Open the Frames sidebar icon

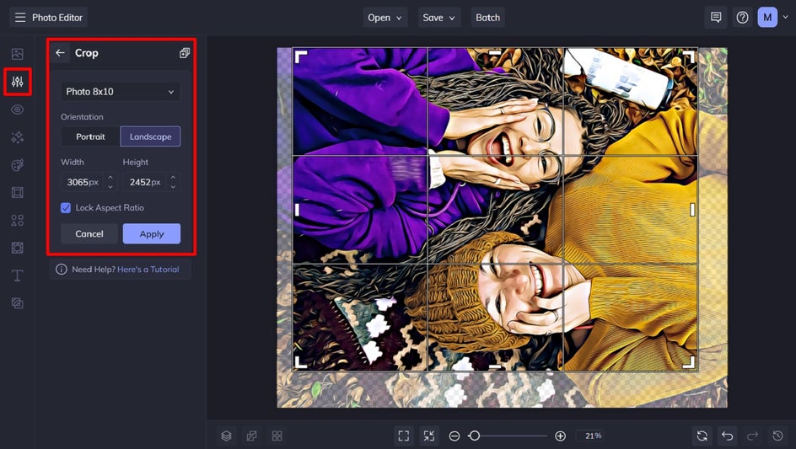(17, 192)
